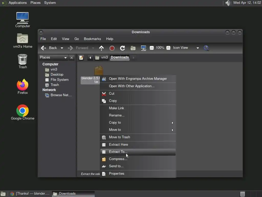Click the clock showing Wed Apr 12
This screenshot has width=262, height=197.
[247, 3]
